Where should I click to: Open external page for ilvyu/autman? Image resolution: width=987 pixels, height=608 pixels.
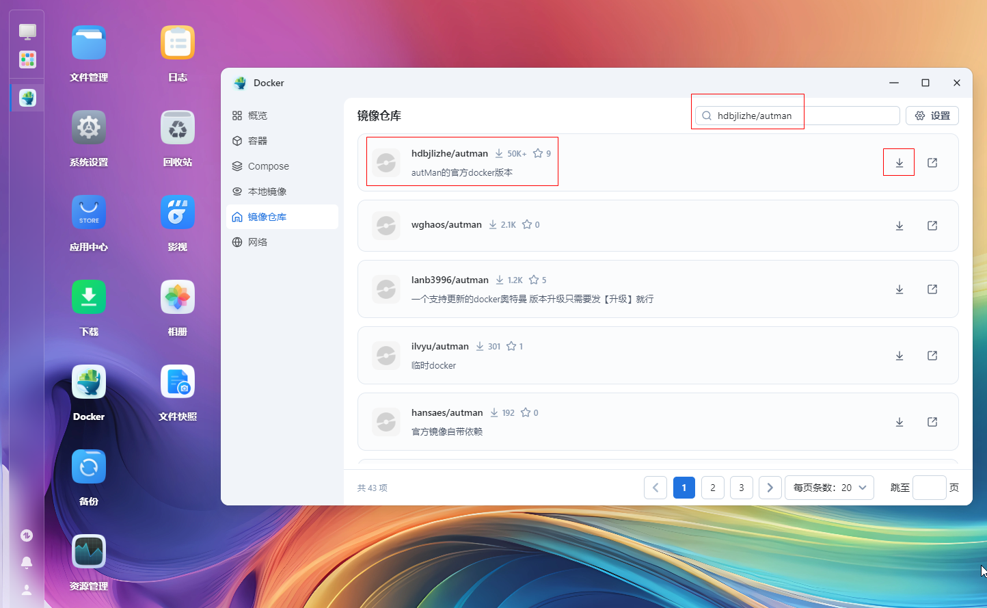(932, 356)
